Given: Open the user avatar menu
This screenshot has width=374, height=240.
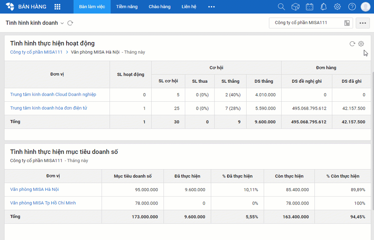Looking at the screenshot, I should pyautogui.click(x=365, y=7).
